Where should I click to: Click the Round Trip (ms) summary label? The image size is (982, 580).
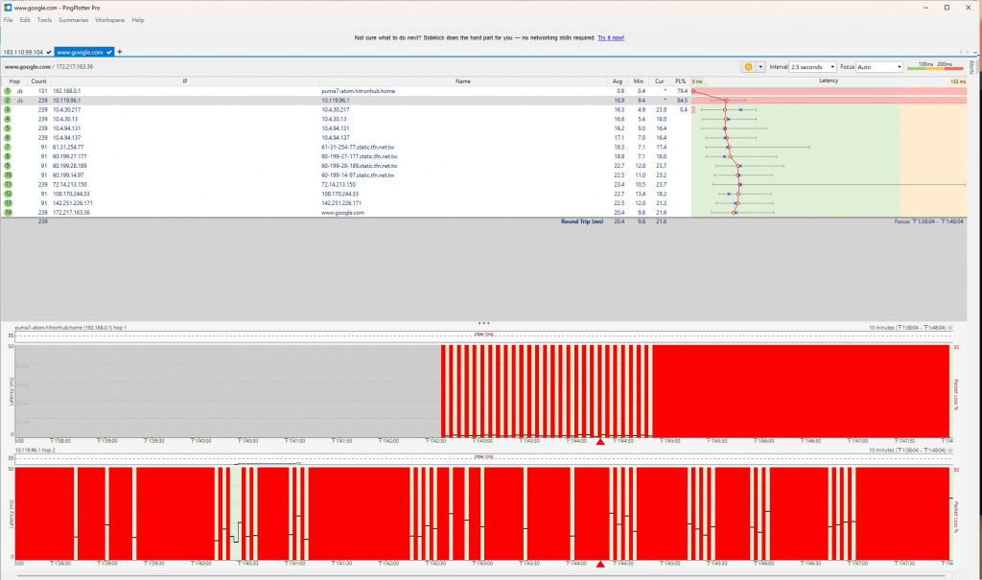(x=582, y=221)
